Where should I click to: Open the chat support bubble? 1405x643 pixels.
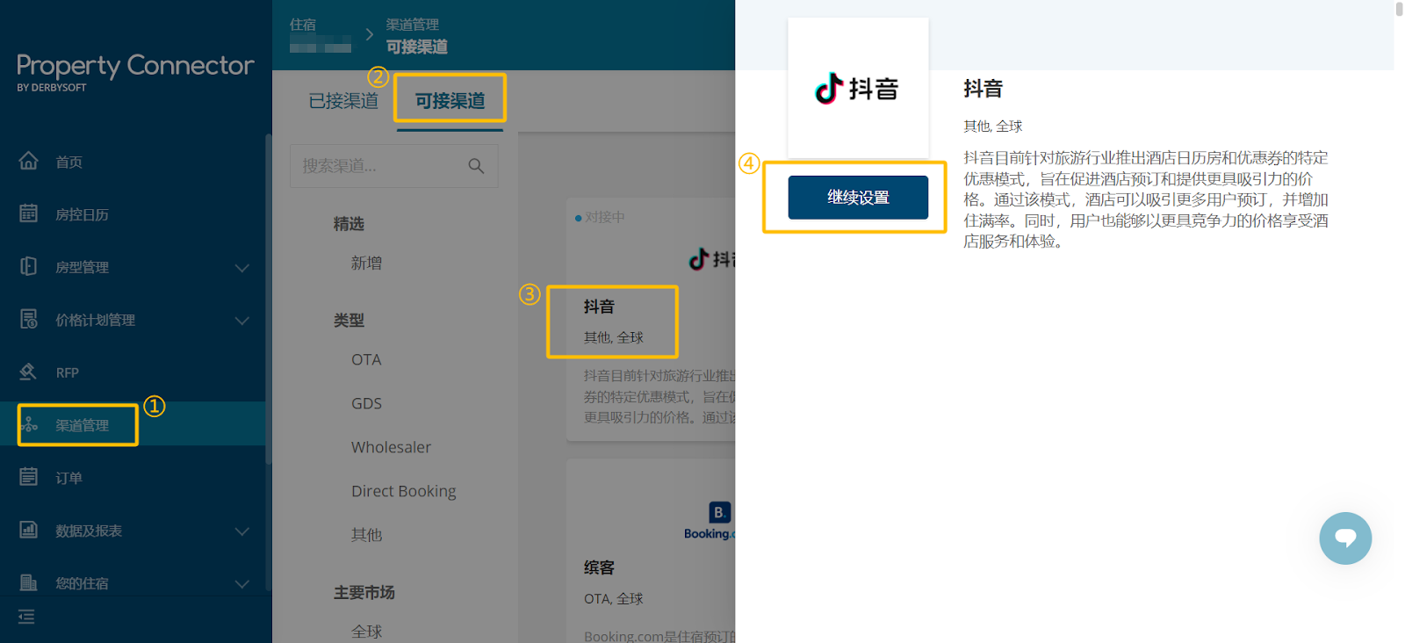point(1345,538)
